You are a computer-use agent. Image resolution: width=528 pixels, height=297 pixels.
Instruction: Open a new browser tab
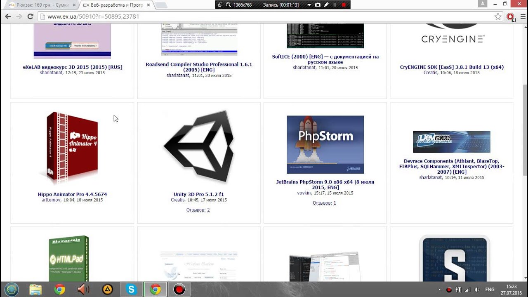click(x=161, y=5)
